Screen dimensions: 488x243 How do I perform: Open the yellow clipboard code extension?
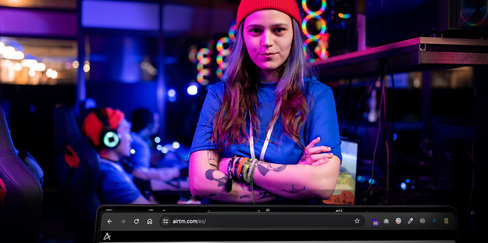[x=446, y=221]
